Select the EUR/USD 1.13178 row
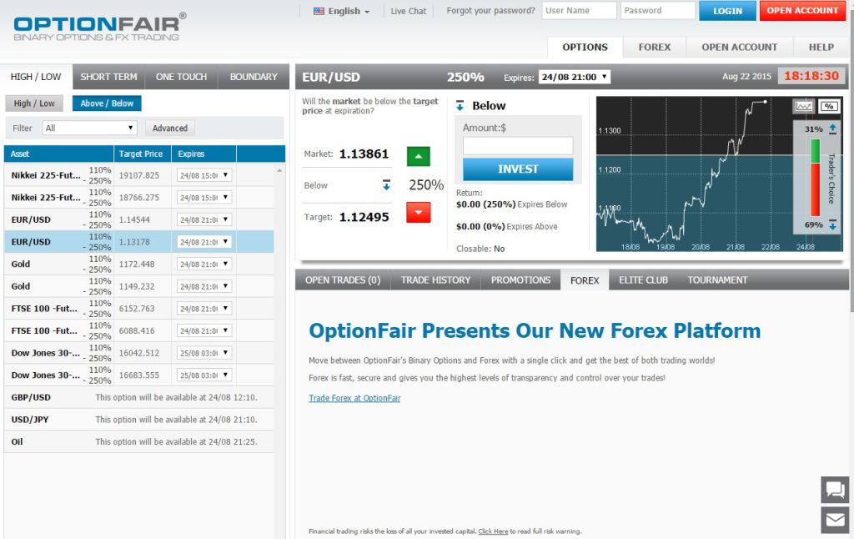The image size is (854, 539). (x=139, y=242)
